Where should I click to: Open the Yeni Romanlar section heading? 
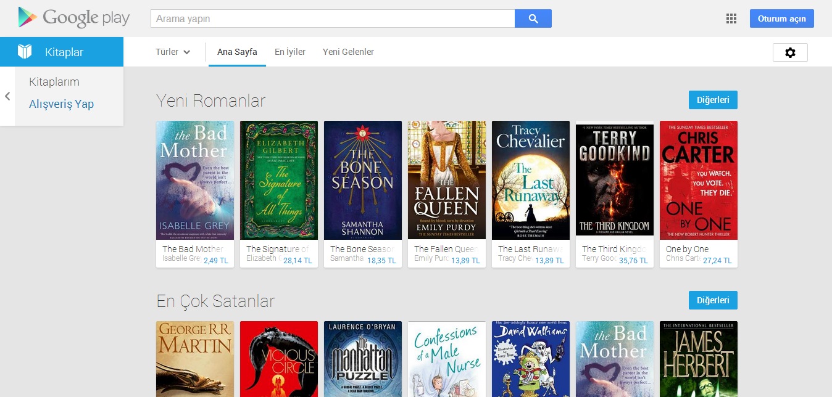click(x=211, y=100)
